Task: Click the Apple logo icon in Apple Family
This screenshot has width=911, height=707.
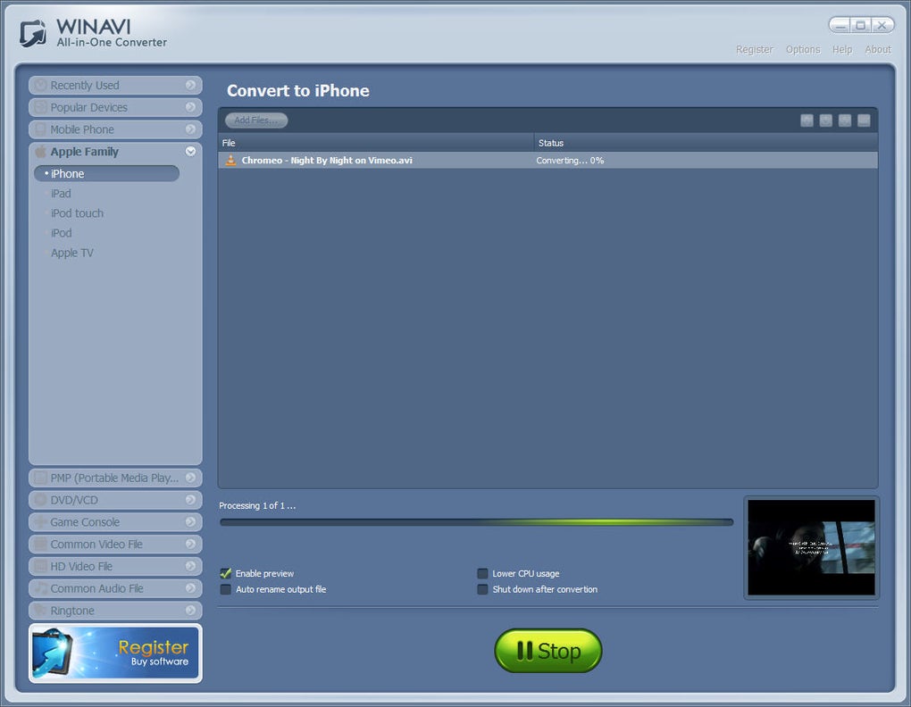Action: pos(41,152)
